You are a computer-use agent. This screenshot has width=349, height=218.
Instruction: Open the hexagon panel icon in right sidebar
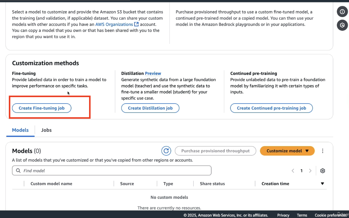[x=342, y=25]
